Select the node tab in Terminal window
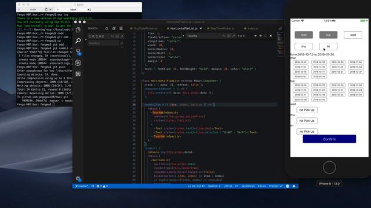 33,10
